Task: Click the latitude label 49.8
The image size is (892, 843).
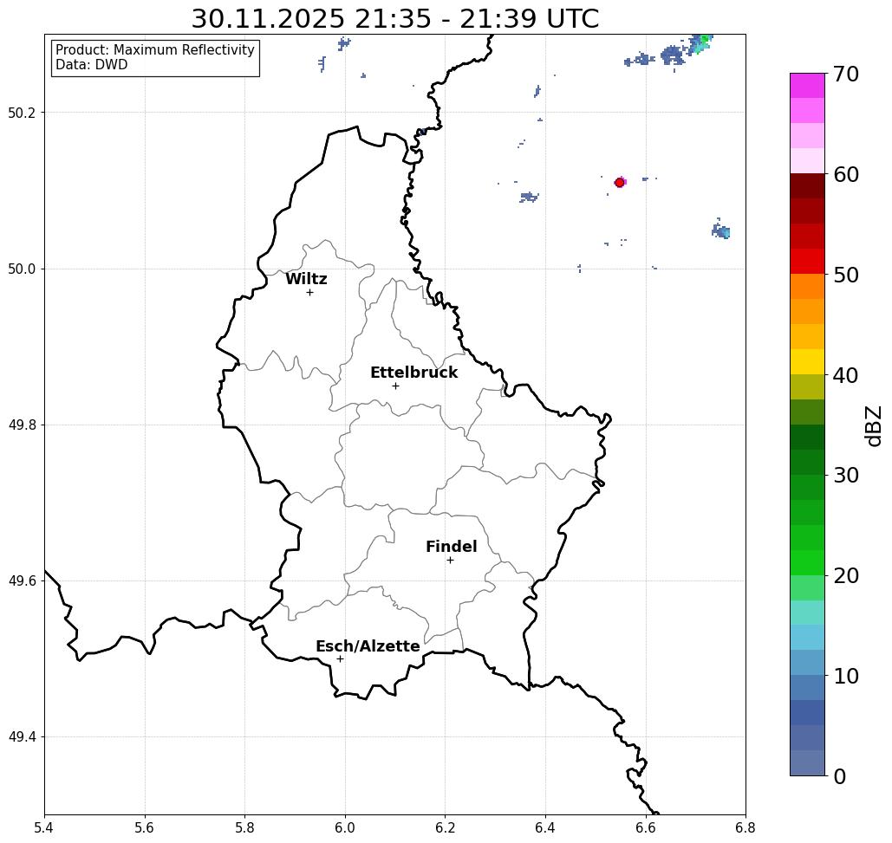Action: 22,425
